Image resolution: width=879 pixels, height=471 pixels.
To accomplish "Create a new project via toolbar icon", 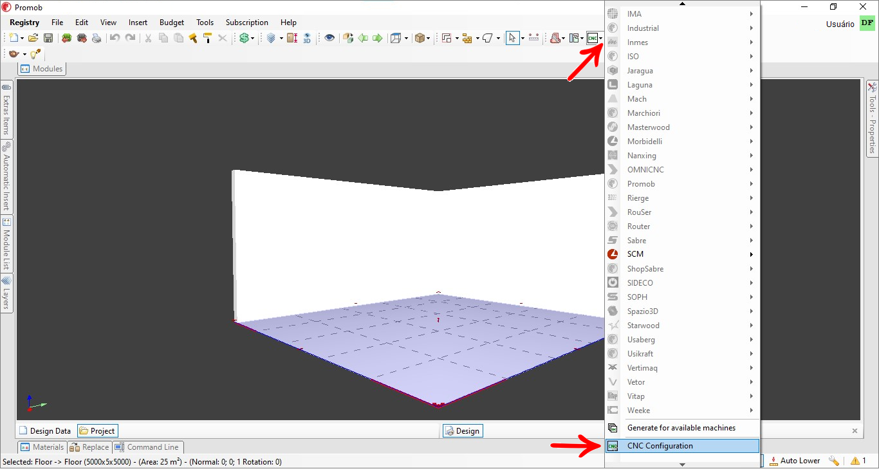I will pyautogui.click(x=14, y=39).
